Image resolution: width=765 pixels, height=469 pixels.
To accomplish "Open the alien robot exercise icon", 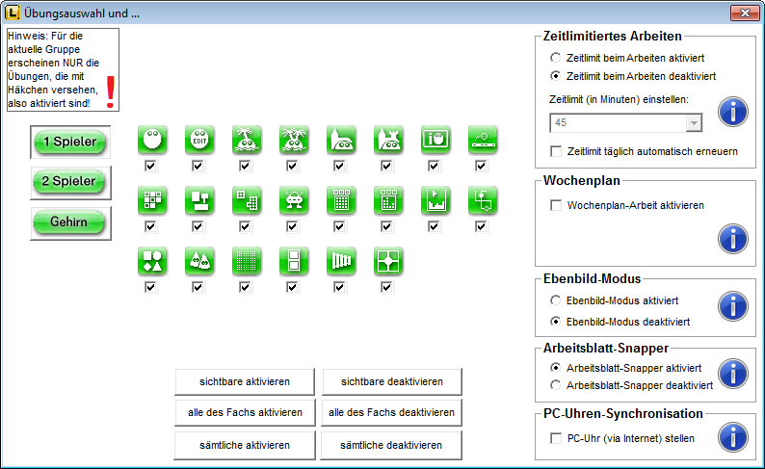I will pyautogui.click(x=293, y=199).
